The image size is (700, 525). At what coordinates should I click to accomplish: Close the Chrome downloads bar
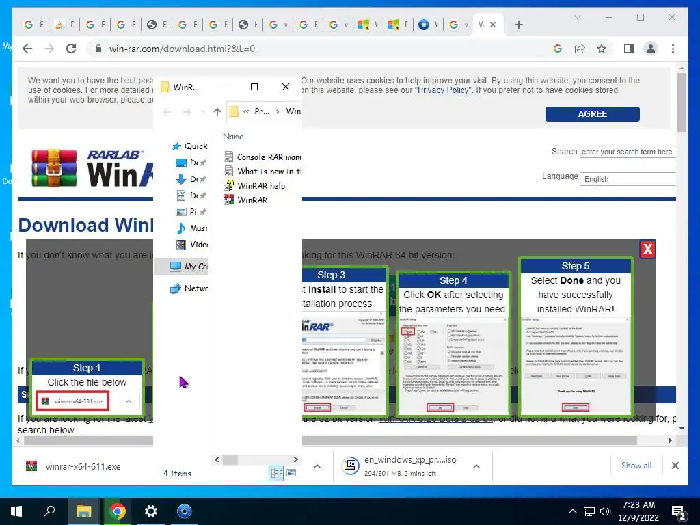point(675,466)
